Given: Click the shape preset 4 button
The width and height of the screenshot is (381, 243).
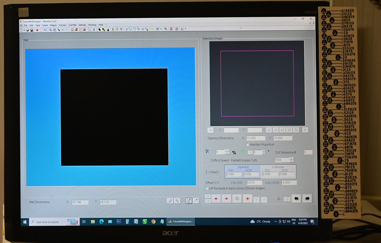Looking at the screenshot, I should click(x=289, y=130).
